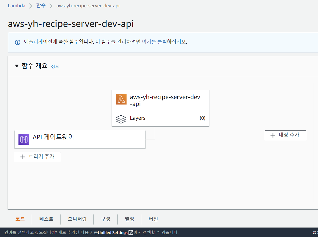This screenshot has width=318, height=237.
Task: Click the Layers stack icon
Action: (121, 119)
